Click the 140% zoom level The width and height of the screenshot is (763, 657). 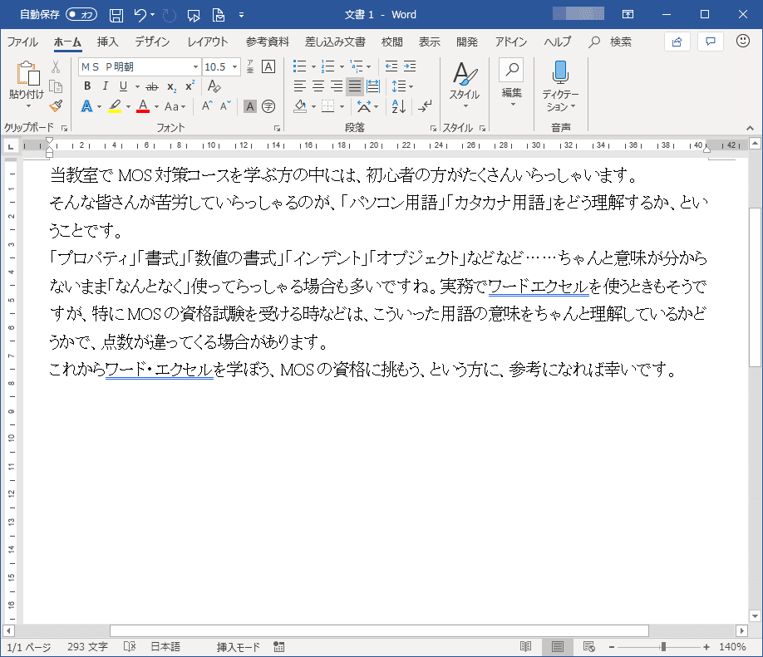point(732,647)
